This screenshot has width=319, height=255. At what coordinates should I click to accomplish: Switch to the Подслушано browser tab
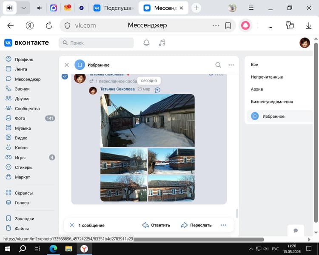tap(114, 8)
